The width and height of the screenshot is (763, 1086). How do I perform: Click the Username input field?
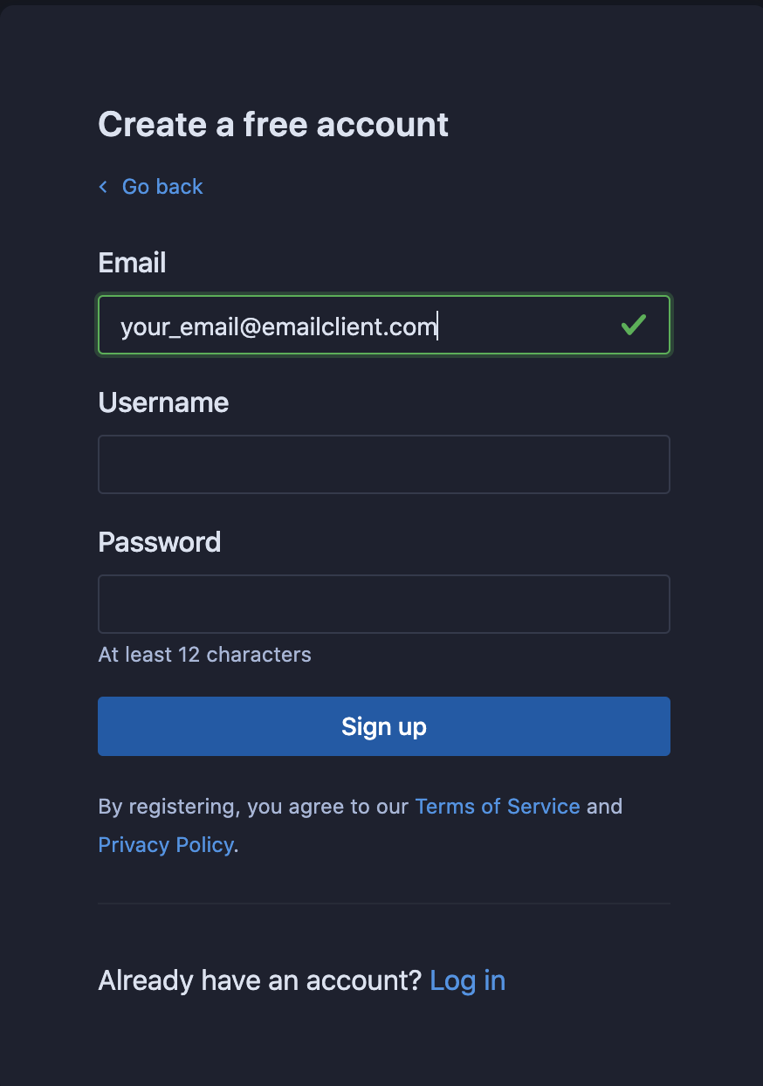tap(384, 464)
